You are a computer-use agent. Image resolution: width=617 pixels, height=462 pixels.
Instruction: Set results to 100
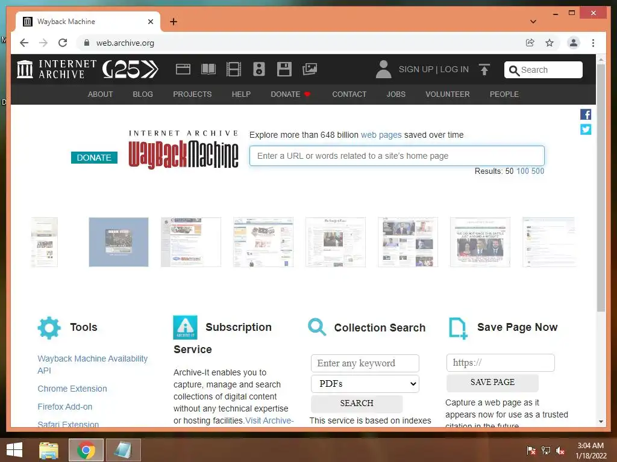[x=522, y=171]
